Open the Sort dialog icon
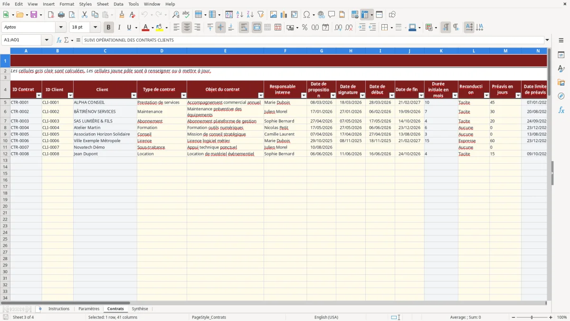The image size is (570, 321). click(229, 15)
